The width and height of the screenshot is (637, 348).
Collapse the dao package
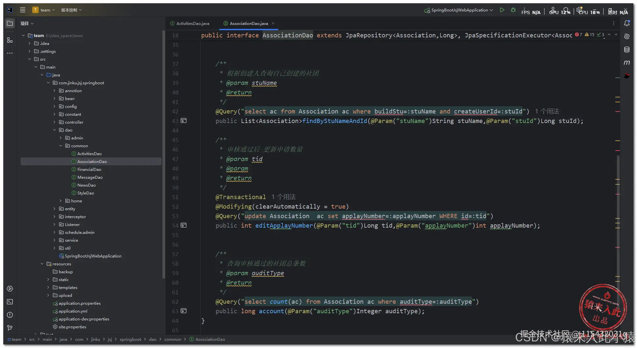(54, 130)
